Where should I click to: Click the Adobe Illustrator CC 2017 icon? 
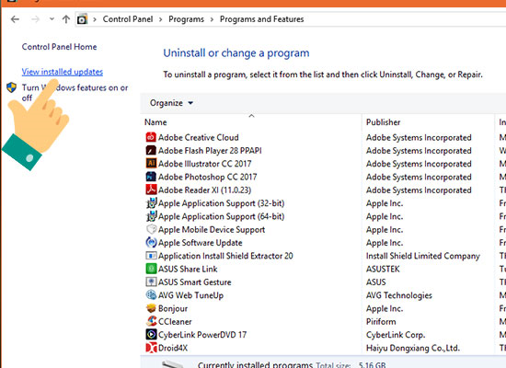(x=151, y=164)
